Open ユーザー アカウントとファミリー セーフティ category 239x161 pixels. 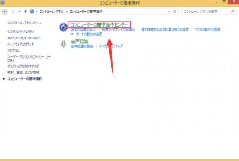[29, 59]
